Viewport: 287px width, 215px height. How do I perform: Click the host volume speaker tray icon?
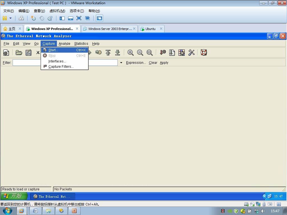point(263,211)
